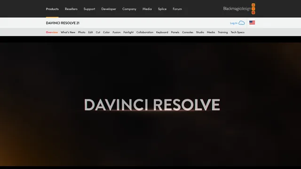
Task: Open the Media item in top navigation
Action: pos(147,9)
